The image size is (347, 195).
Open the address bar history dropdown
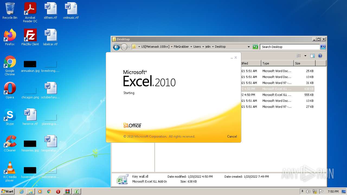(249, 47)
